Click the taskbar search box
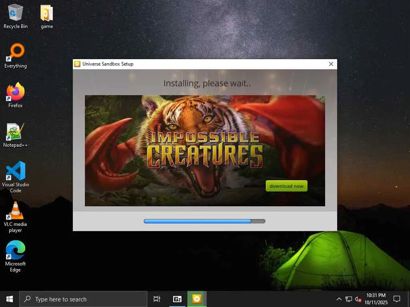The image size is (410, 307). click(x=83, y=299)
